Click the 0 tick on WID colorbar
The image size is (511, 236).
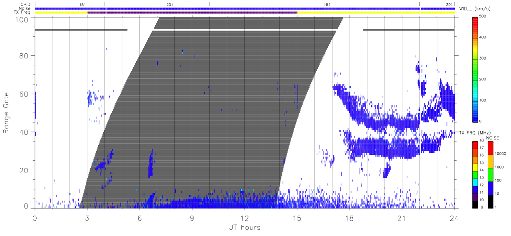pyautogui.click(x=481, y=121)
